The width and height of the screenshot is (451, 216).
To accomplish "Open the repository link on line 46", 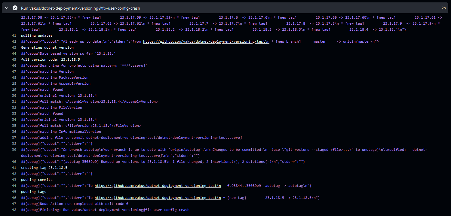I will (158, 197).
